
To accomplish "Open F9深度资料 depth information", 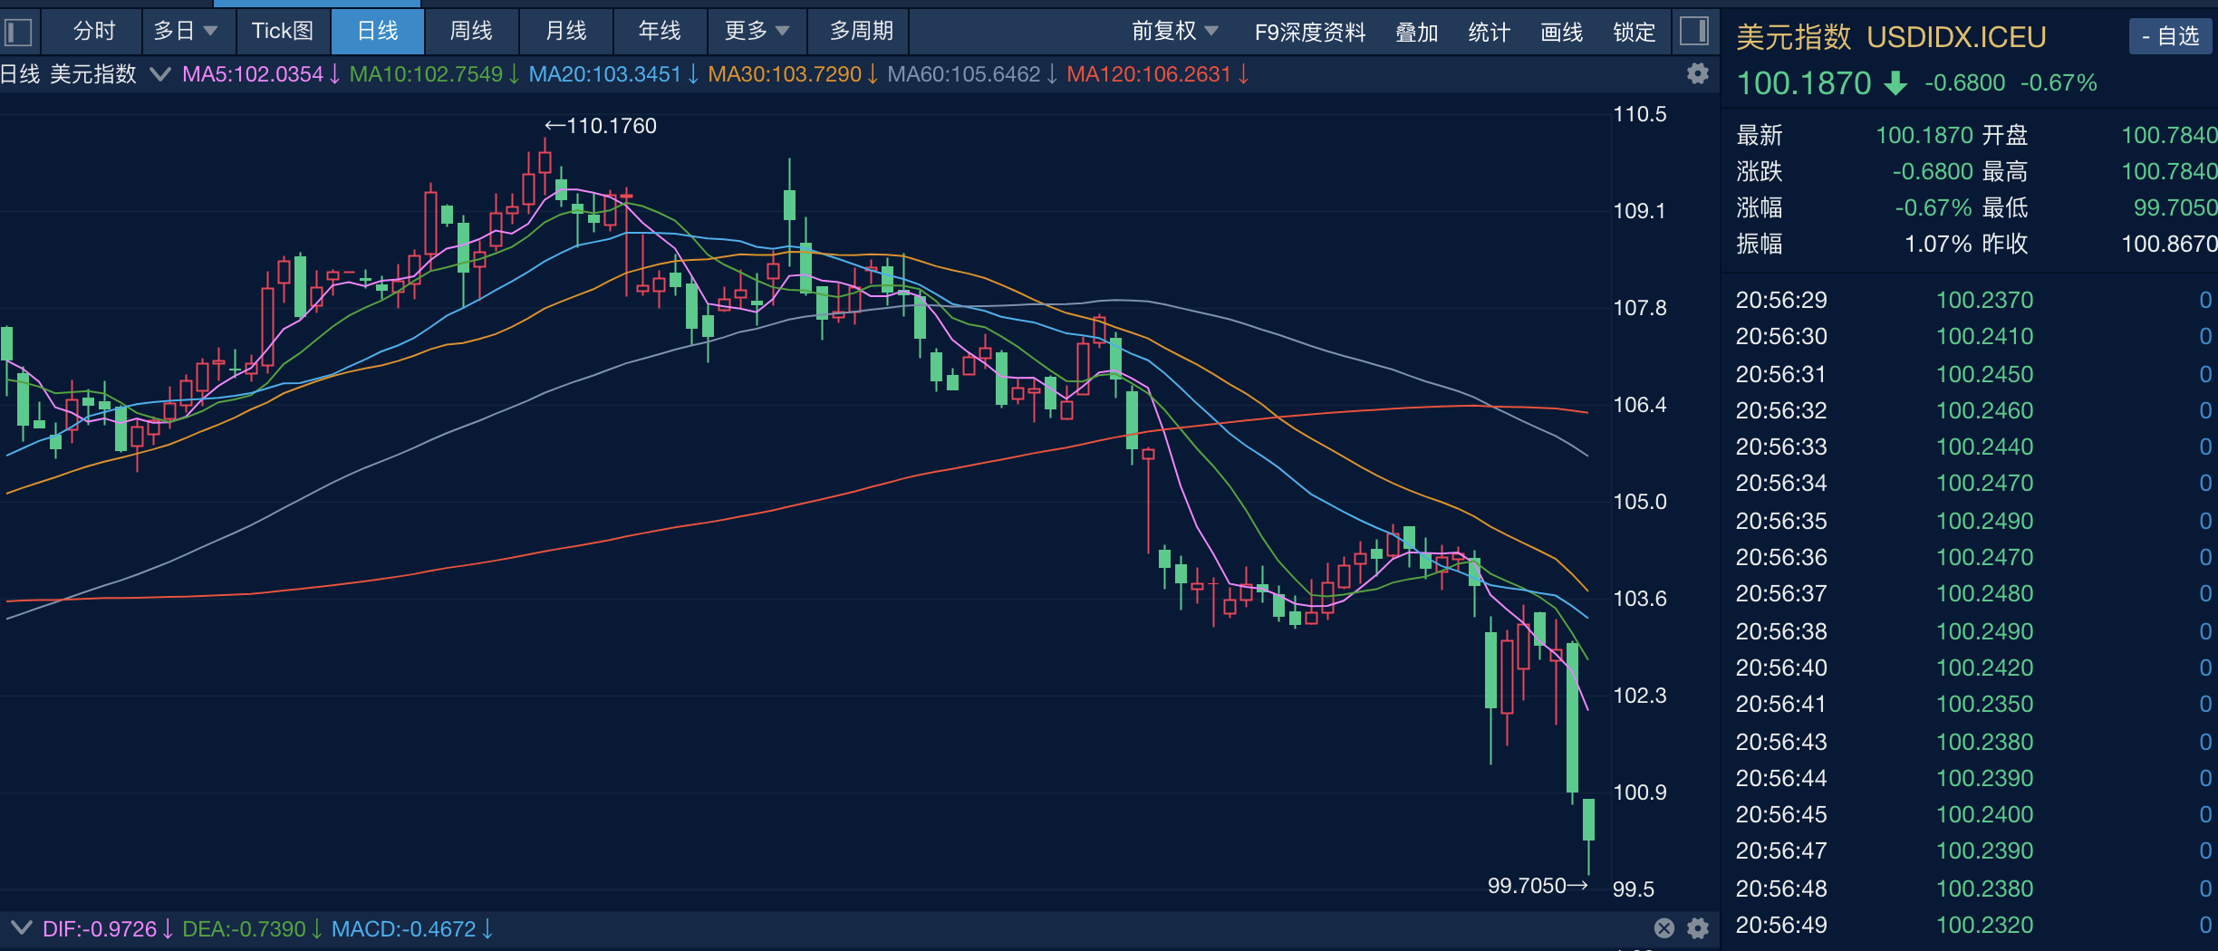I will 1311,32.
